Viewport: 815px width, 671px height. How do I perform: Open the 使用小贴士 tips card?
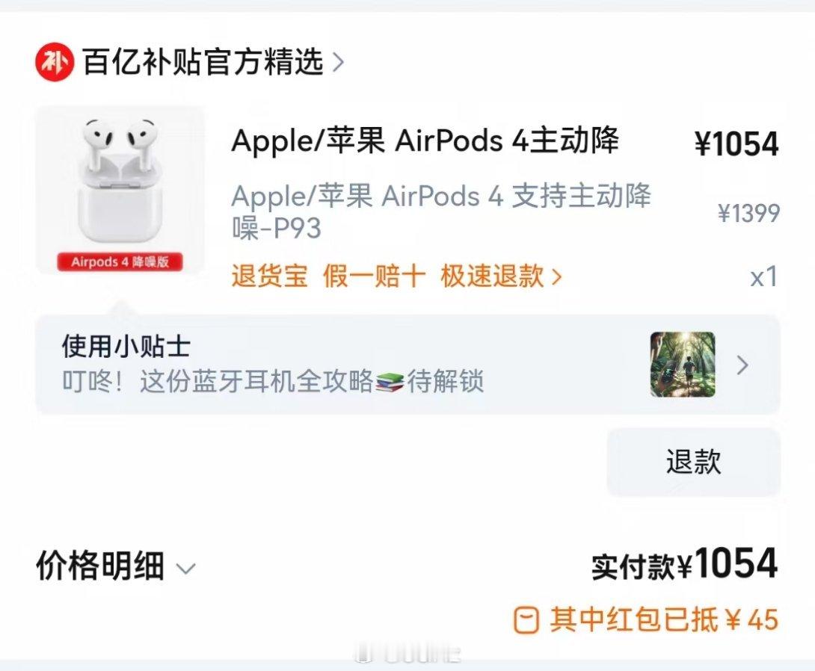(x=407, y=365)
